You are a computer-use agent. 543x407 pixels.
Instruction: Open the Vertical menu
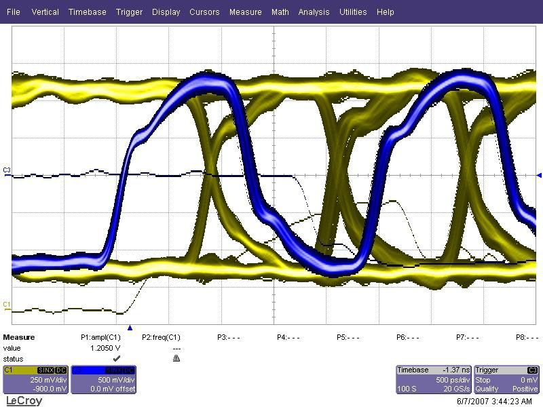click(45, 12)
